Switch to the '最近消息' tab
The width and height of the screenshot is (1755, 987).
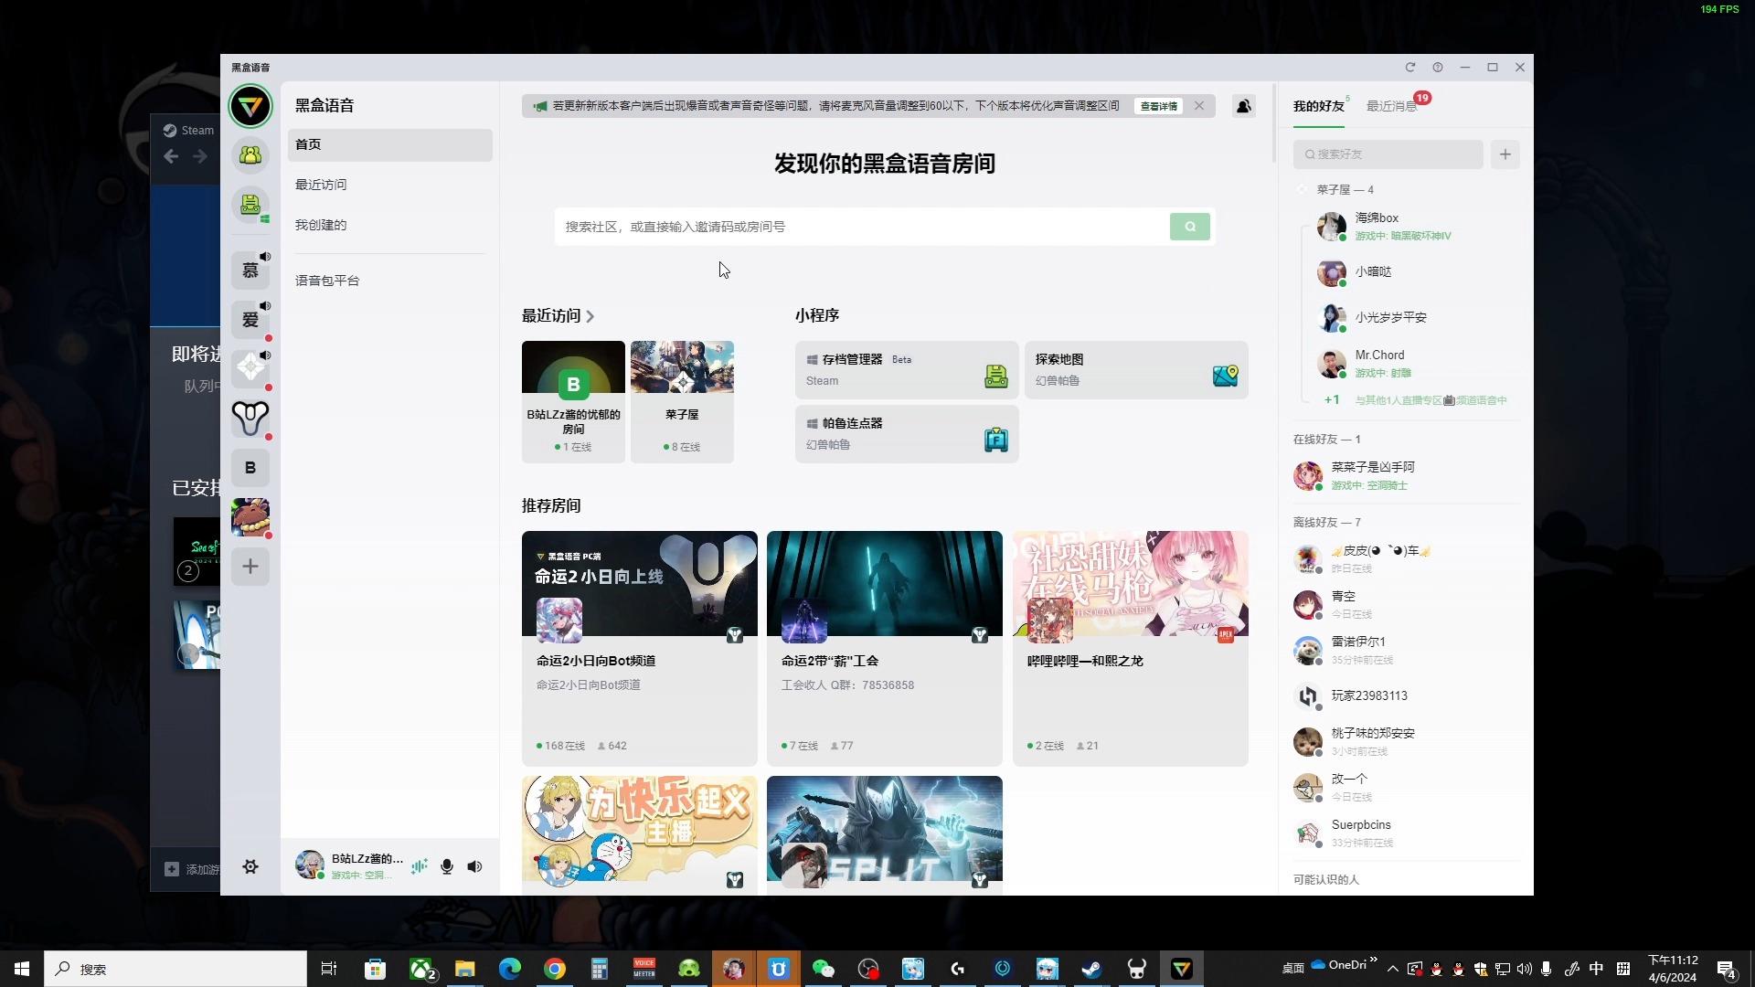point(1391,106)
